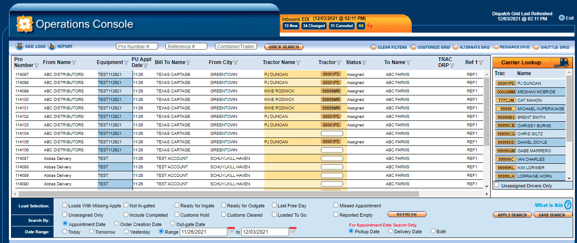
Task: Enable the Not In-gated checkbox
Action: coord(126,205)
